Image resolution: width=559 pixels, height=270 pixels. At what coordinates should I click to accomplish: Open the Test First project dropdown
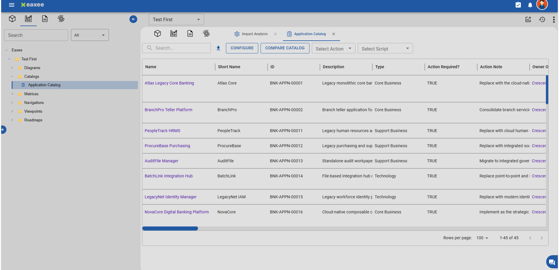176,19
